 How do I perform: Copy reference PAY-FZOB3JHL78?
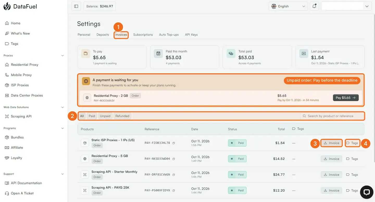174,143
